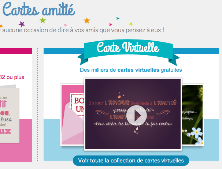The image size is (222, 169).
Task: Click the purple star decoration
Action: (22, 24)
